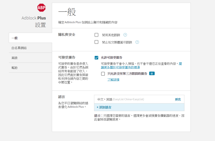This screenshot has height=141, width=215.
Task: Click the 新 badge next to tracking option
Action: click(x=152, y=74)
